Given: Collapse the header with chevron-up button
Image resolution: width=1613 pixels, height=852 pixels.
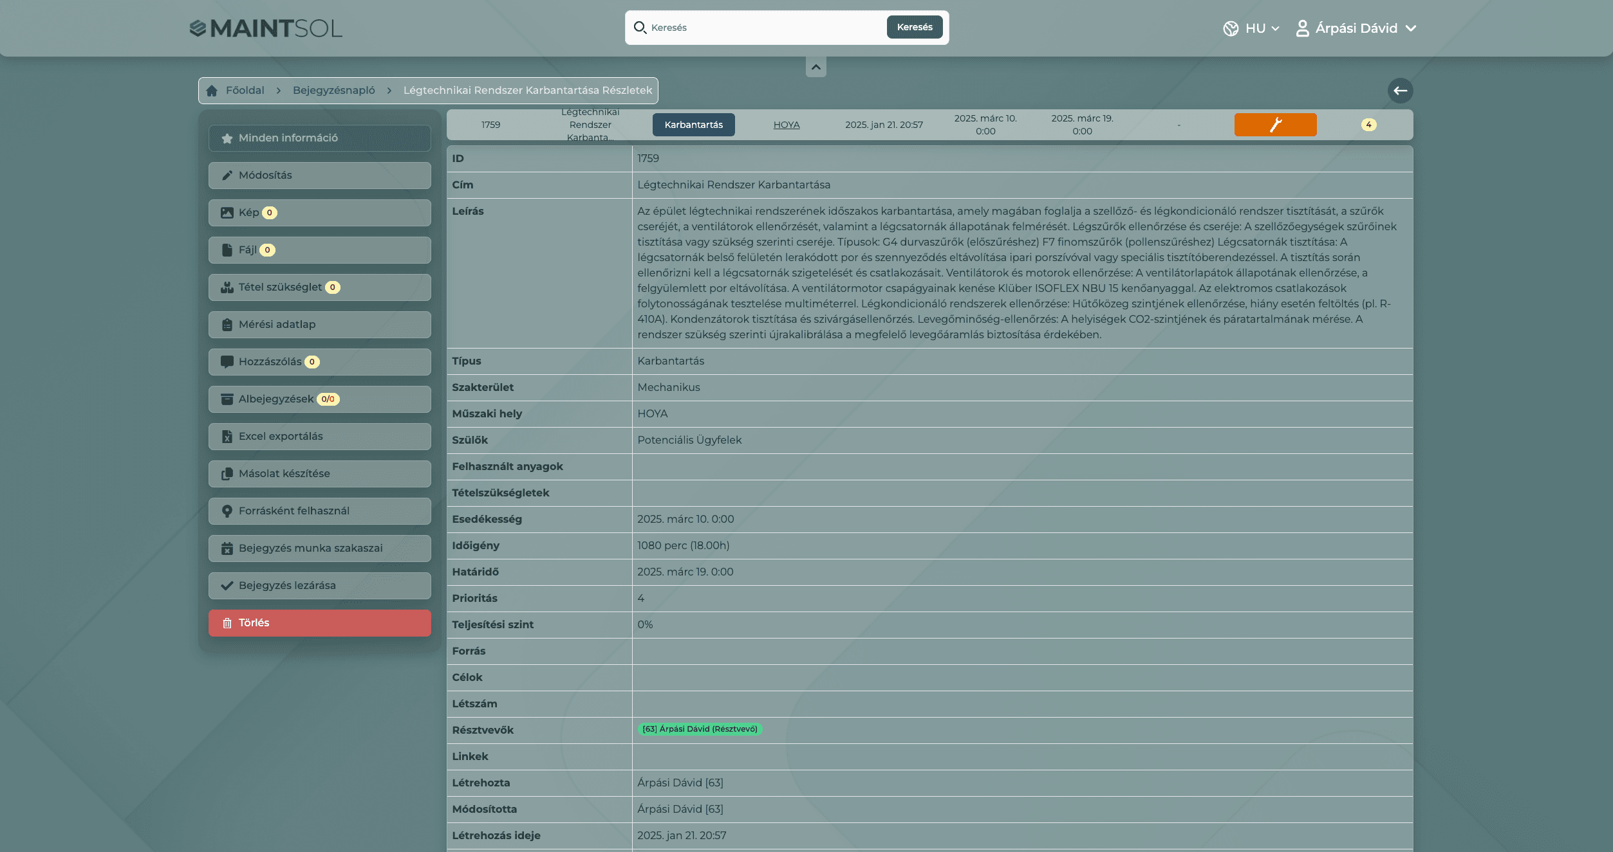Looking at the screenshot, I should (x=816, y=67).
